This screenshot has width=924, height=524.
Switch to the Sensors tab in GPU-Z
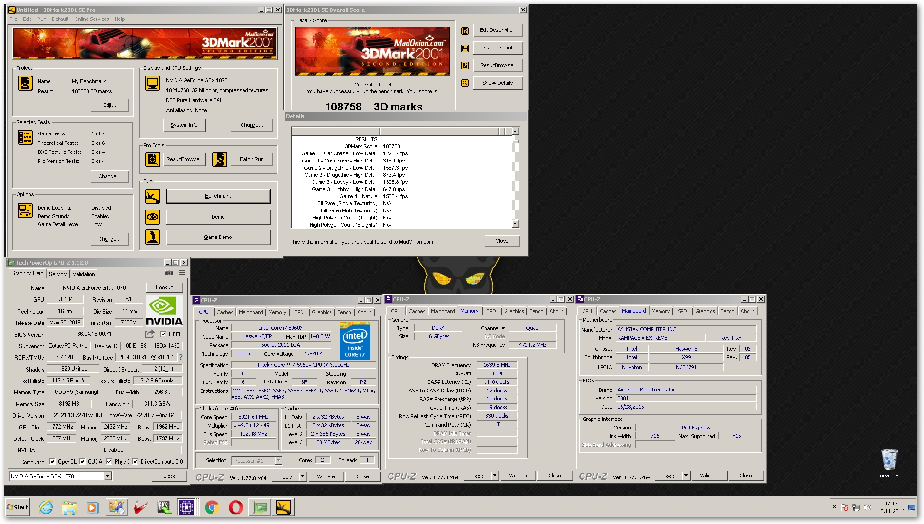coord(58,274)
